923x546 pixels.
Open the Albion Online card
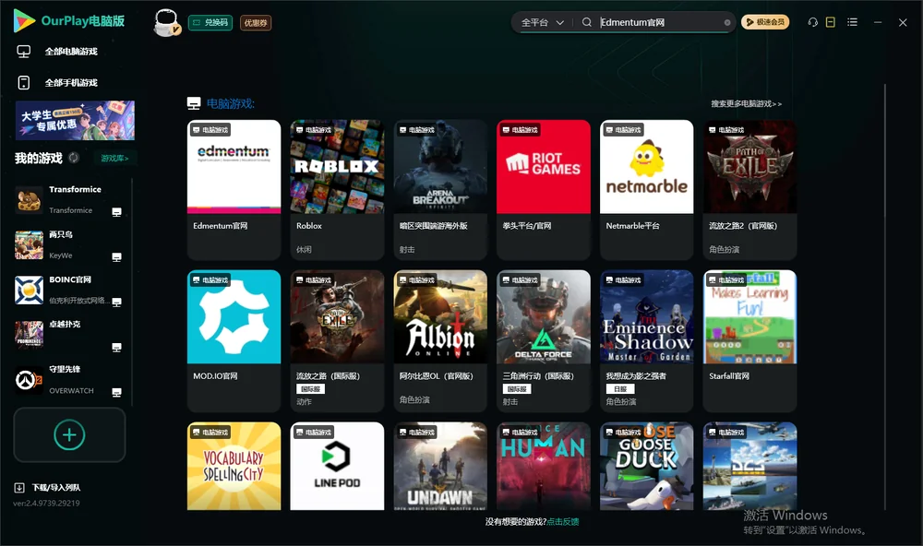click(440, 340)
